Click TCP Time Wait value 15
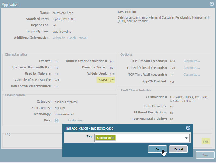Screen dimensions: 216x163 [x=172, y=75]
